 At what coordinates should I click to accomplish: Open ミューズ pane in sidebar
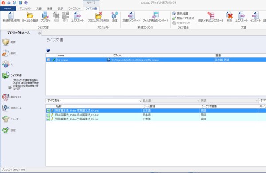point(10,119)
